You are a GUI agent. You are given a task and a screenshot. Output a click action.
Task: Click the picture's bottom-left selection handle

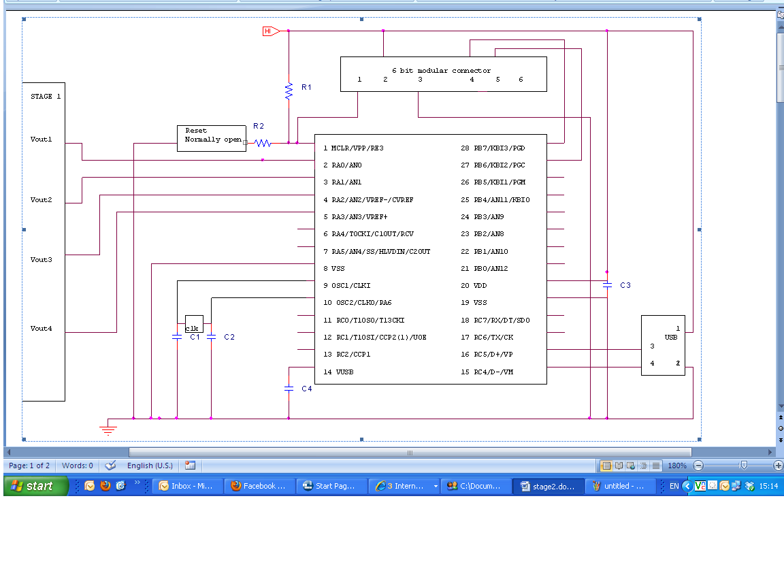coord(24,440)
